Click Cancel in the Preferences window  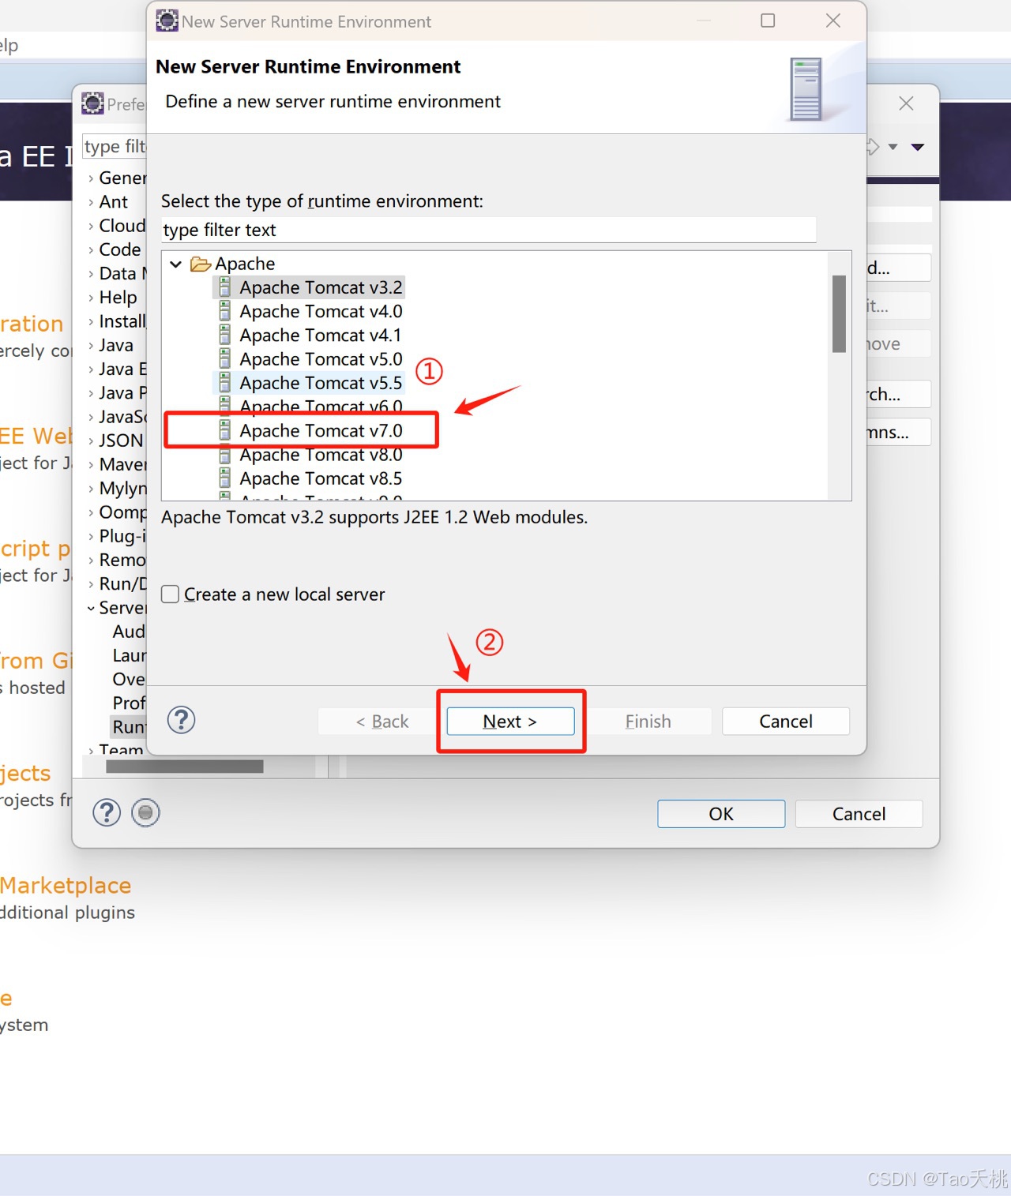point(859,814)
